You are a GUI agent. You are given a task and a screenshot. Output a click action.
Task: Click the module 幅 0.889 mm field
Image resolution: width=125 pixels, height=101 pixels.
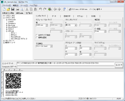pos(41,25)
